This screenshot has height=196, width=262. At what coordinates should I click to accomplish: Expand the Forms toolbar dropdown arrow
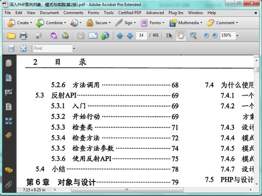[163, 23]
